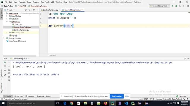Click Stop sharing button

pos(117,96)
